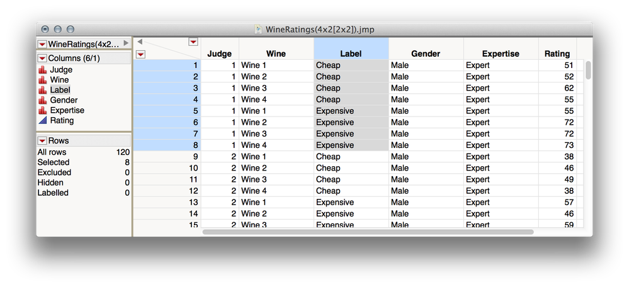Select Wine in the Columns list
This screenshot has height=287, width=629.
[59, 80]
